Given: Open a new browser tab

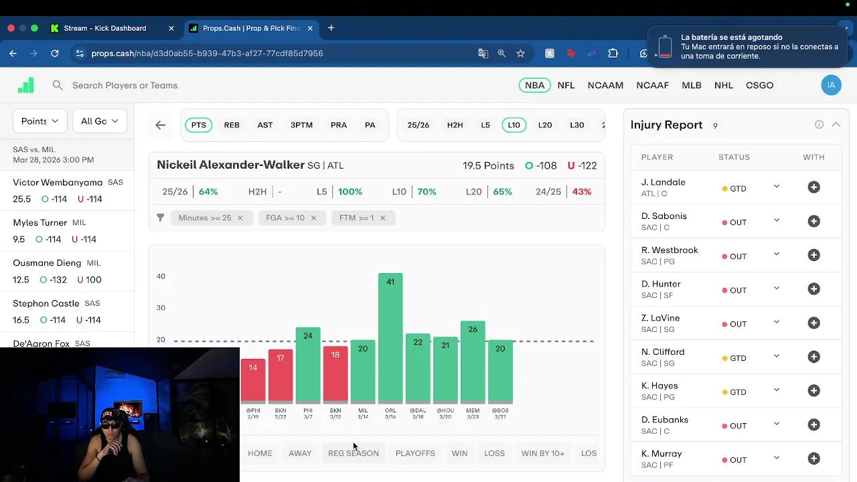Looking at the screenshot, I should (331, 28).
